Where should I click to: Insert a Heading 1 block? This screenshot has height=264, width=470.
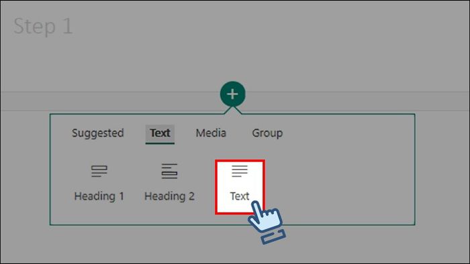point(99,183)
